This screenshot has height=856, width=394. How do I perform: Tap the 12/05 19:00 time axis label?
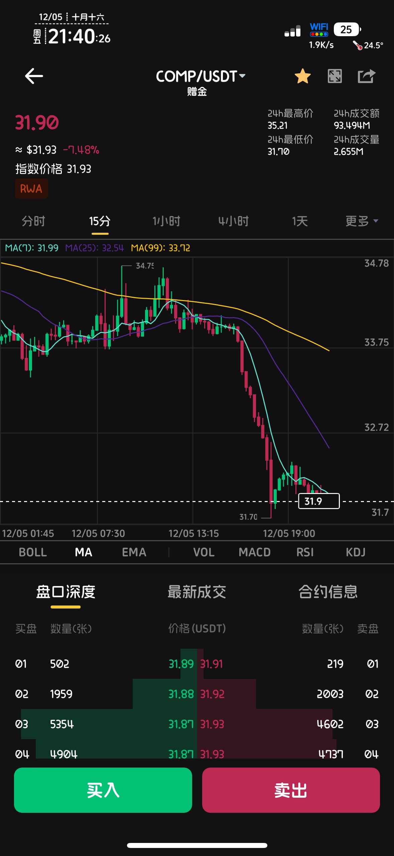pyautogui.click(x=289, y=533)
